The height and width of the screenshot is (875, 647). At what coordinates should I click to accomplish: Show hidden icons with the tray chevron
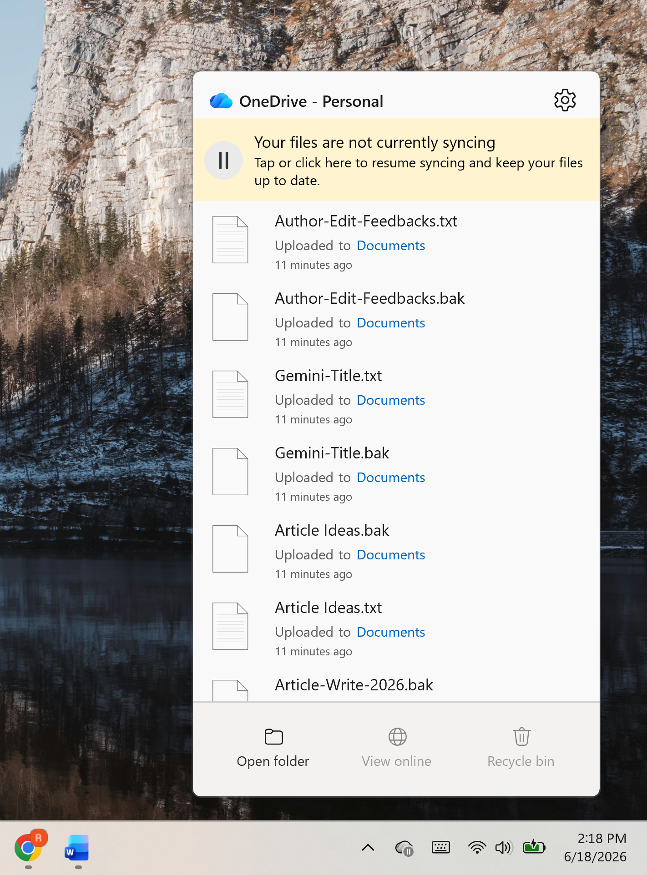368,847
